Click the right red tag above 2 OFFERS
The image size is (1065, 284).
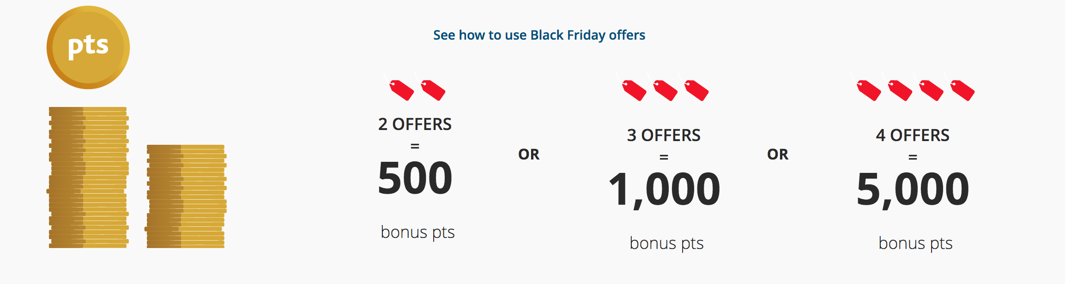tap(431, 87)
